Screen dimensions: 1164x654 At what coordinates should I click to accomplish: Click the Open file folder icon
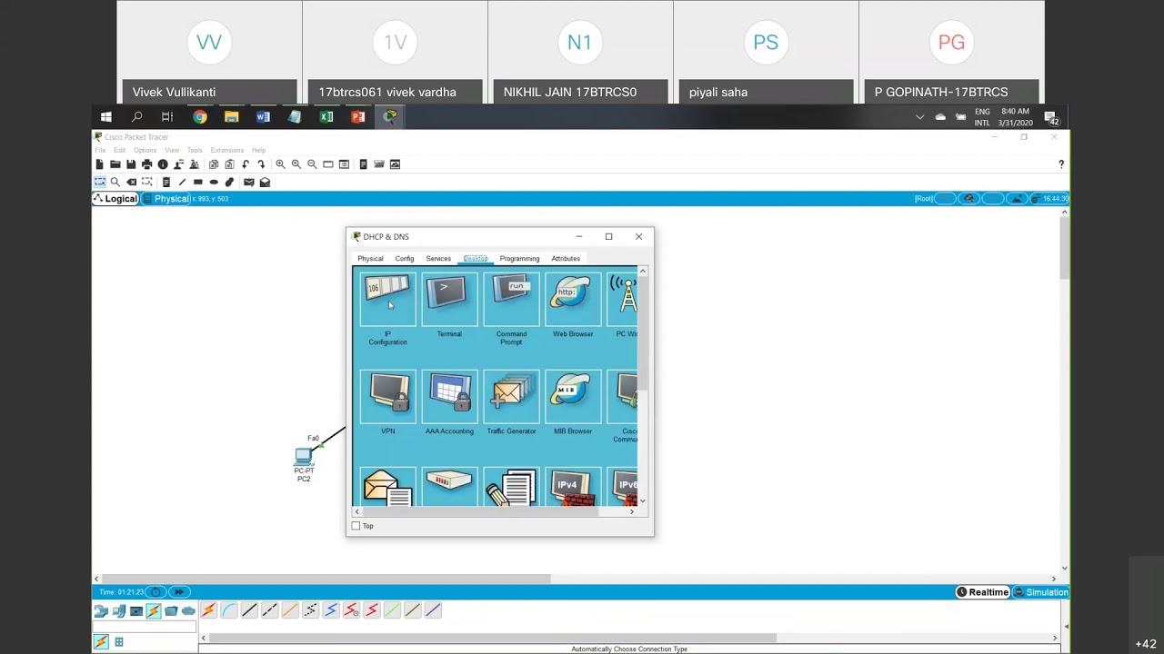[x=115, y=164]
